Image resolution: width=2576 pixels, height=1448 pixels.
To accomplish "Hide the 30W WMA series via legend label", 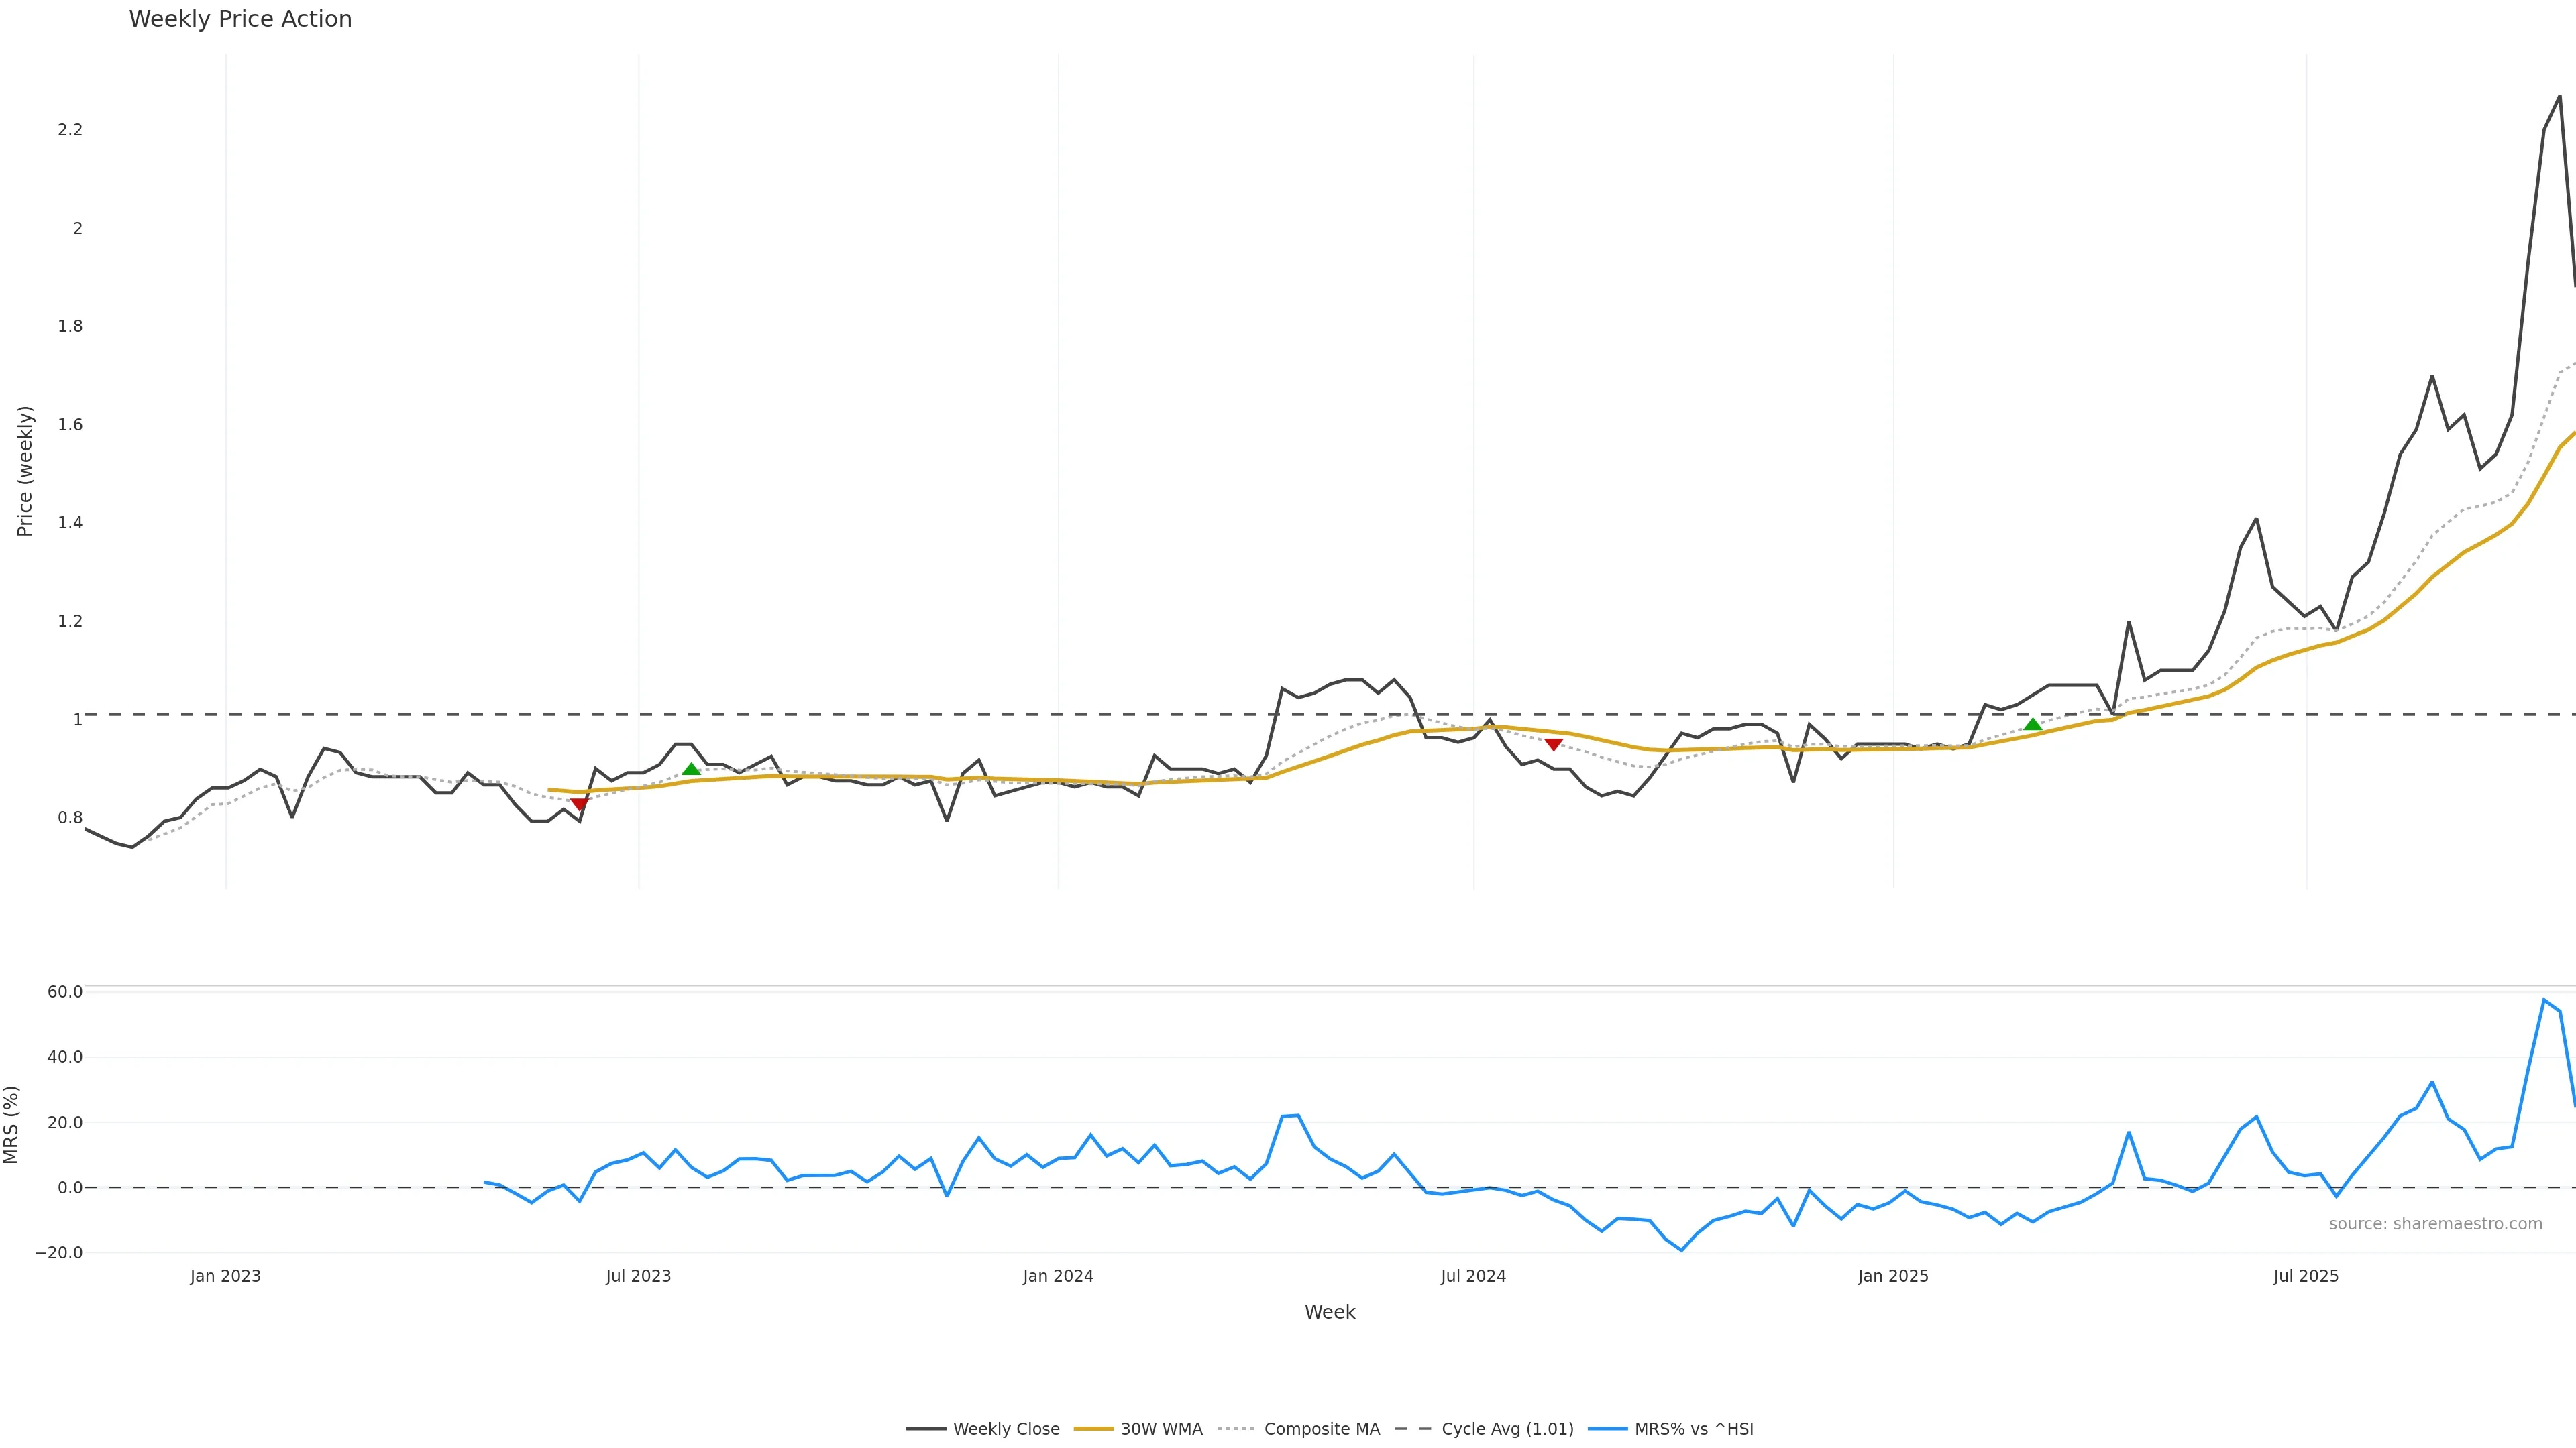I will (x=1161, y=1429).
